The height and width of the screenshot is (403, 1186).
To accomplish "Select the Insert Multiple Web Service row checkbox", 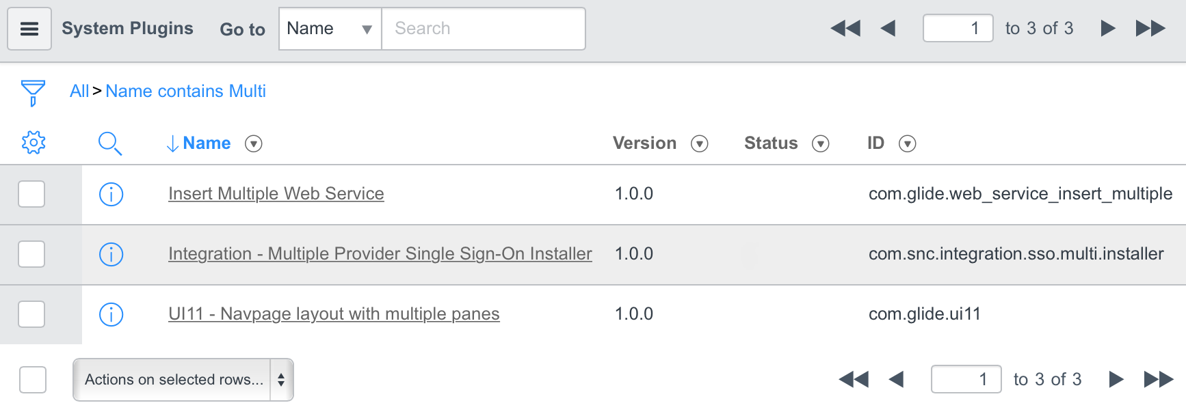I will coord(31,194).
